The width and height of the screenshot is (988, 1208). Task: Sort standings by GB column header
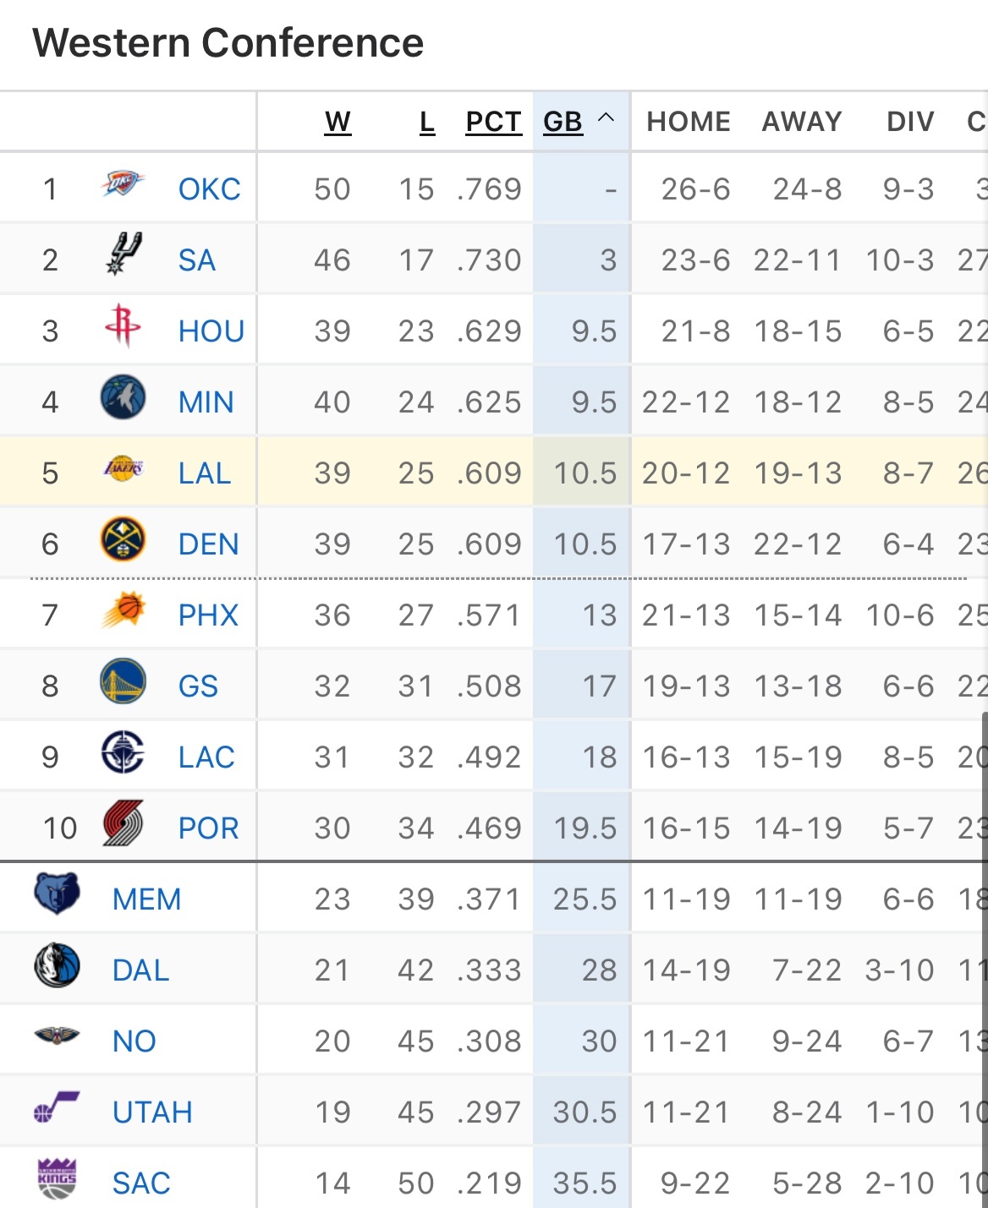click(x=563, y=123)
